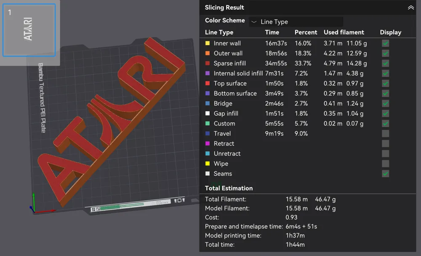Disable Sparse infill visibility
Image resolution: width=421 pixels, height=256 pixels.
click(x=385, y=63)
